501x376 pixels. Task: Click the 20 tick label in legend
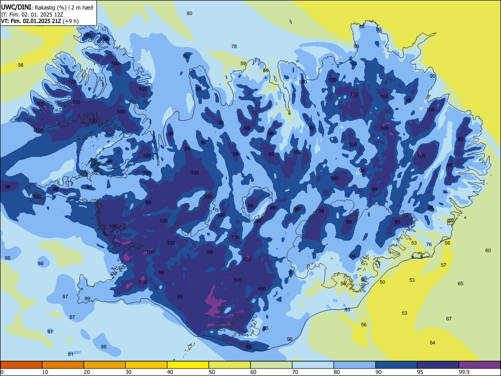87,372
